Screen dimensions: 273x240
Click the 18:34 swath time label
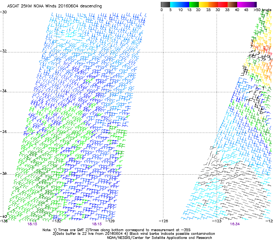[x=235, y=224]
